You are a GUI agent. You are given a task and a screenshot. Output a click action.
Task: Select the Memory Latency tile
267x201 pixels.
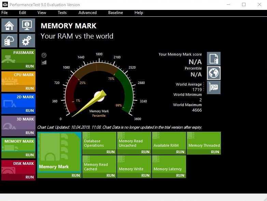click(169, 164)
